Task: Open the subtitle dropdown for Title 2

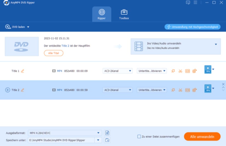Action: pyautogui.click(x=152, y=90)
